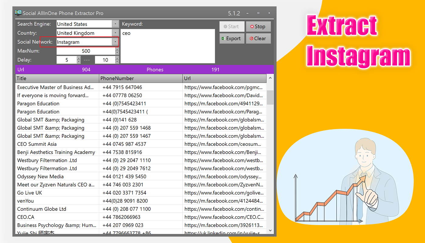Screen dimensions: 425x243
Task: Click the stop icon on the Stop button
Action: click(253, 26)
